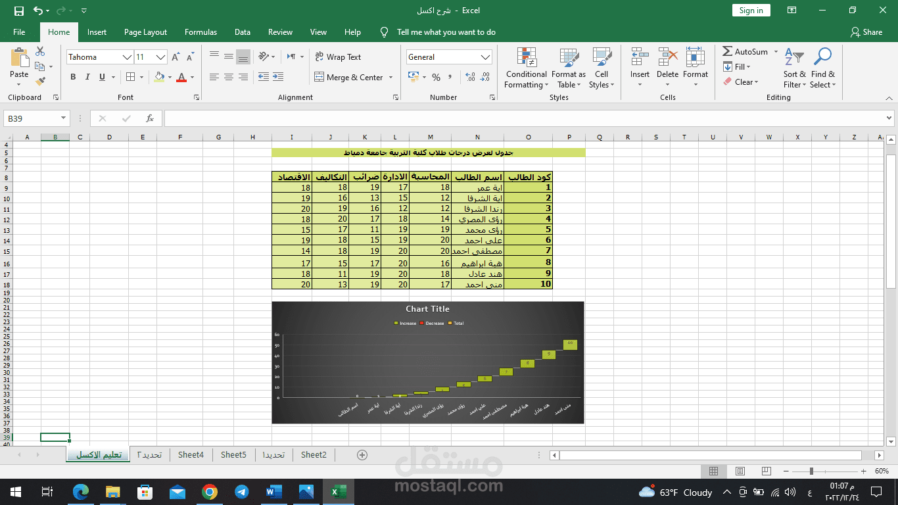Open the Merge & Center dropdown arrow
Screen dimensions: 898x505
pos(391,77)
